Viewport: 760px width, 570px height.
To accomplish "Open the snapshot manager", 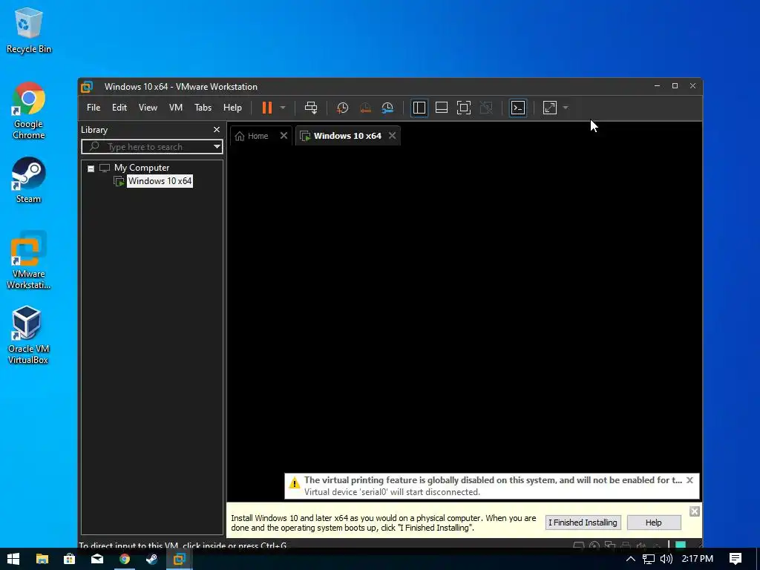I will coord(387,108).
